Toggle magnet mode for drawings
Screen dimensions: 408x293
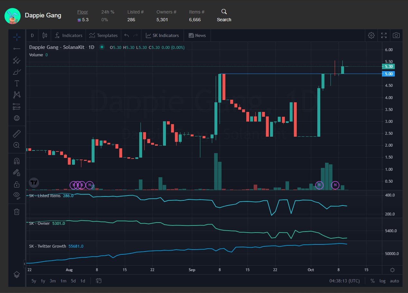17,161
